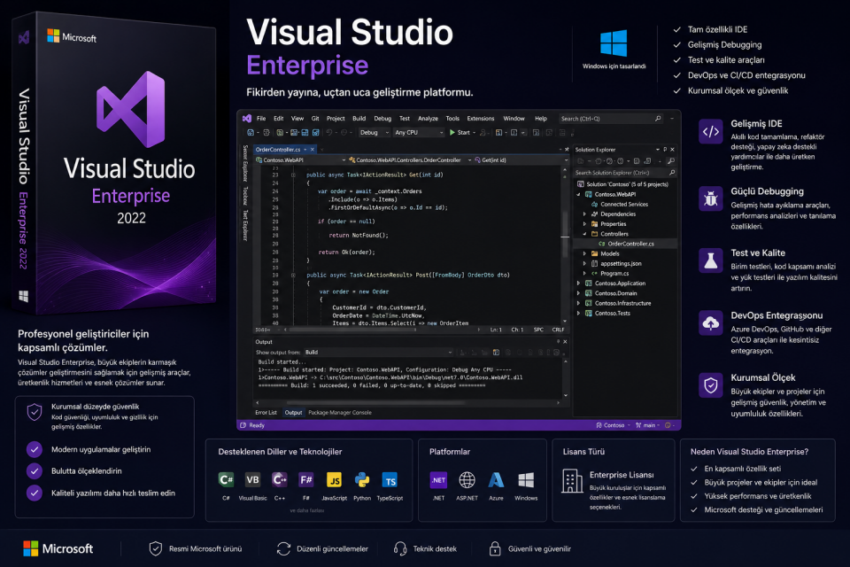Open the Debug configuration dropdown
Viewport: 850px width, 567px height.
coord(374,132)
